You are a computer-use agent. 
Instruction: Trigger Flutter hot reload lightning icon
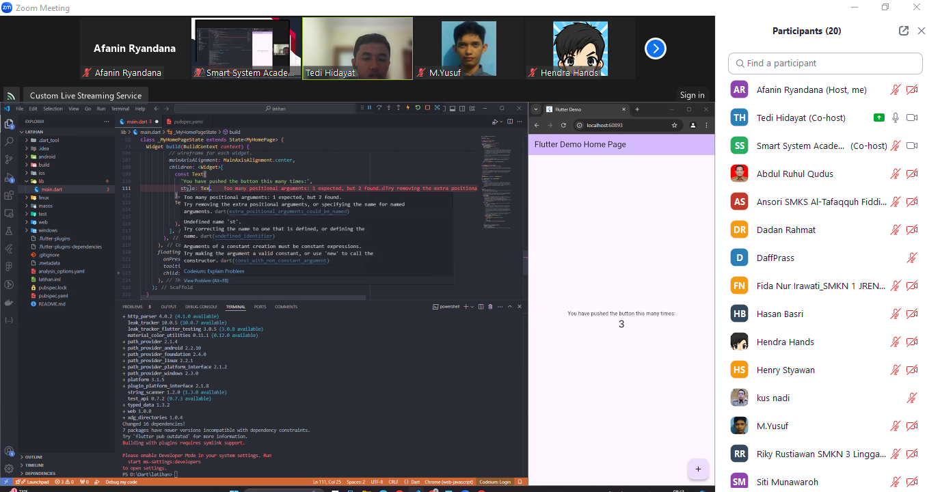pyautogui.click(x=408, y=108)
